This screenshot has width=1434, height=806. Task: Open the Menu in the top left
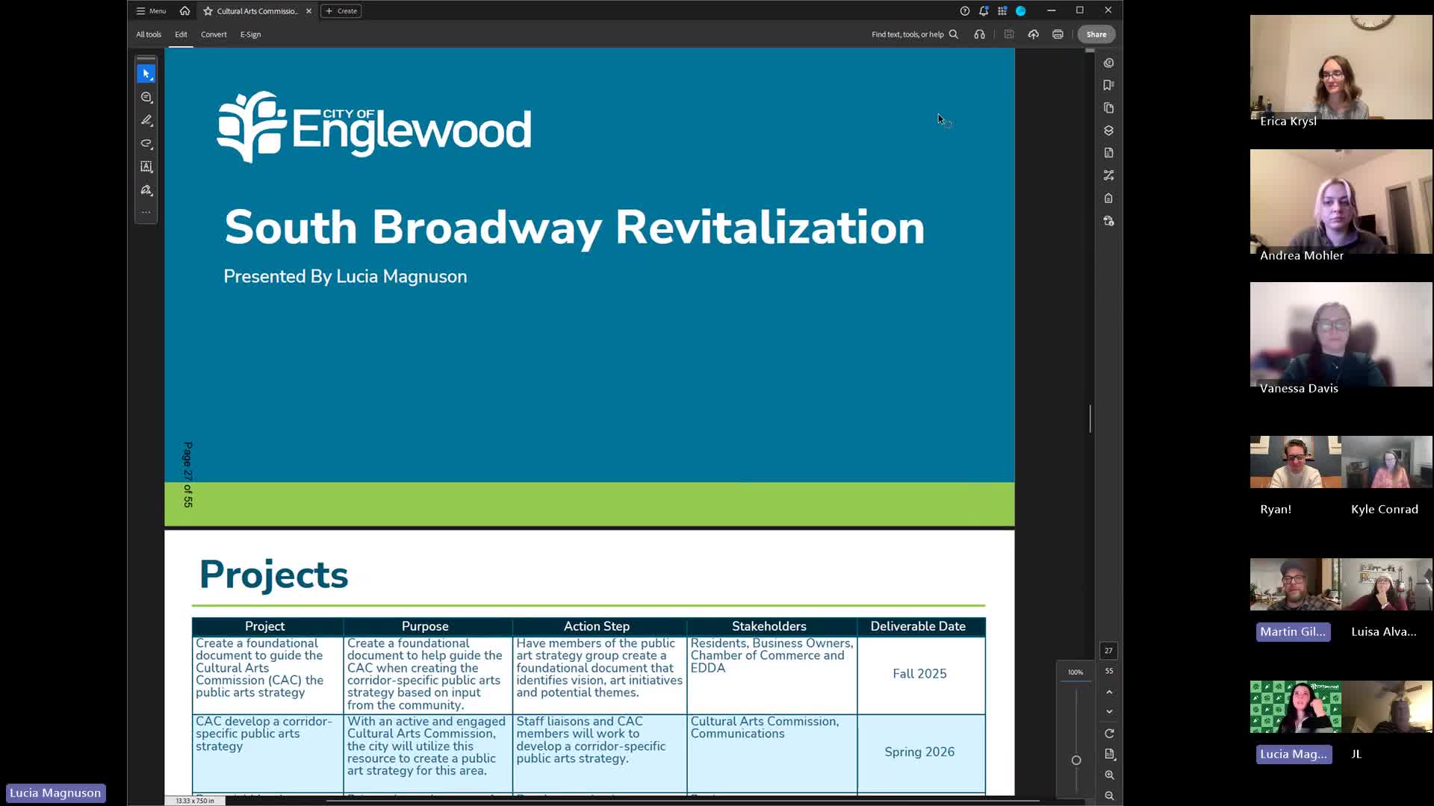(150, 10)
